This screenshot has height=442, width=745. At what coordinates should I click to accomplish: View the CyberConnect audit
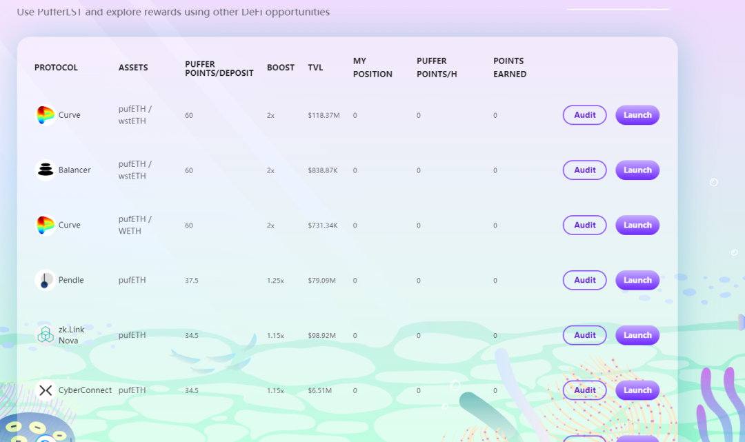[x=584, y=390]
